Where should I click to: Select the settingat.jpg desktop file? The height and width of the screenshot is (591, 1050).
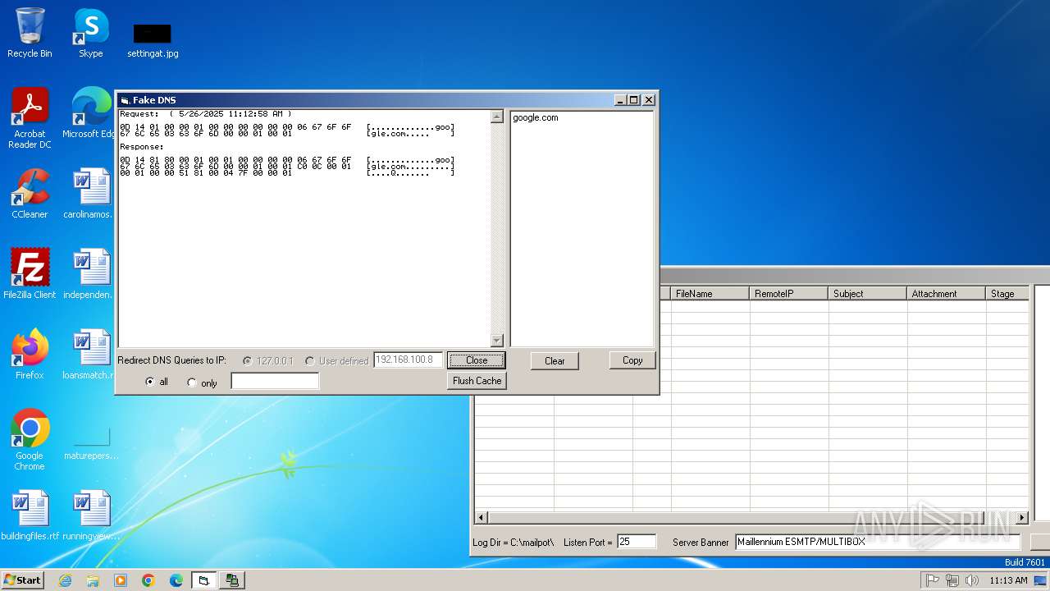click(153, 41)
